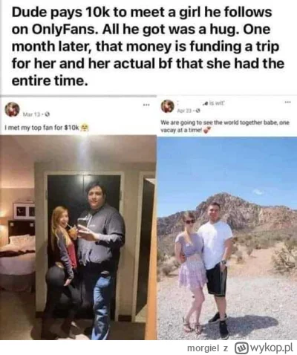
Task: Open three-dot options on the $10k post
Action: [x=146, y=105]
